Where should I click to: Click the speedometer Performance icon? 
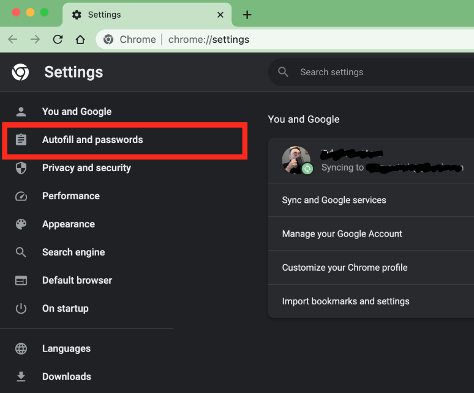coord(21,196)
